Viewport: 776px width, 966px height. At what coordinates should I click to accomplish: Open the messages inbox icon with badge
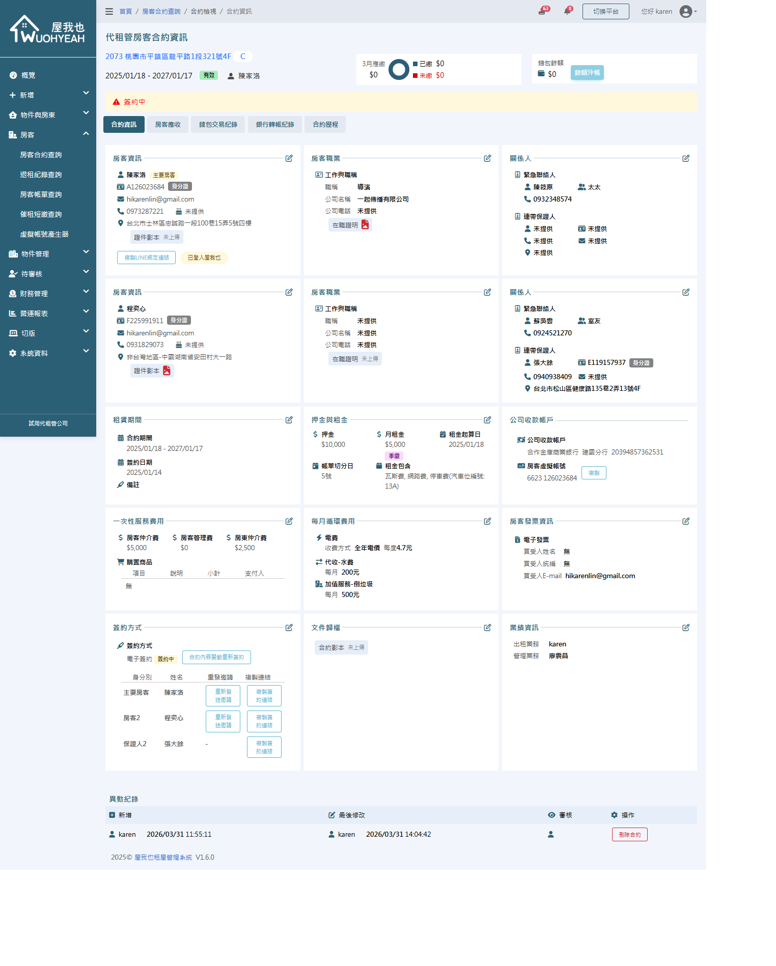click(542, 11)
